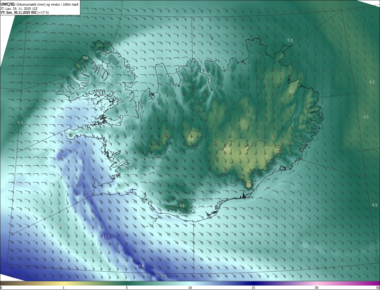
Task: Click the colour scale tick label 1
Action: [64, 288]
